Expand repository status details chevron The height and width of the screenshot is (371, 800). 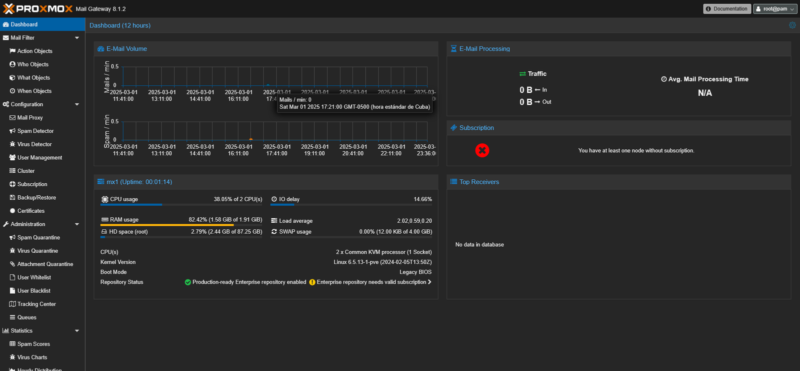429,282
